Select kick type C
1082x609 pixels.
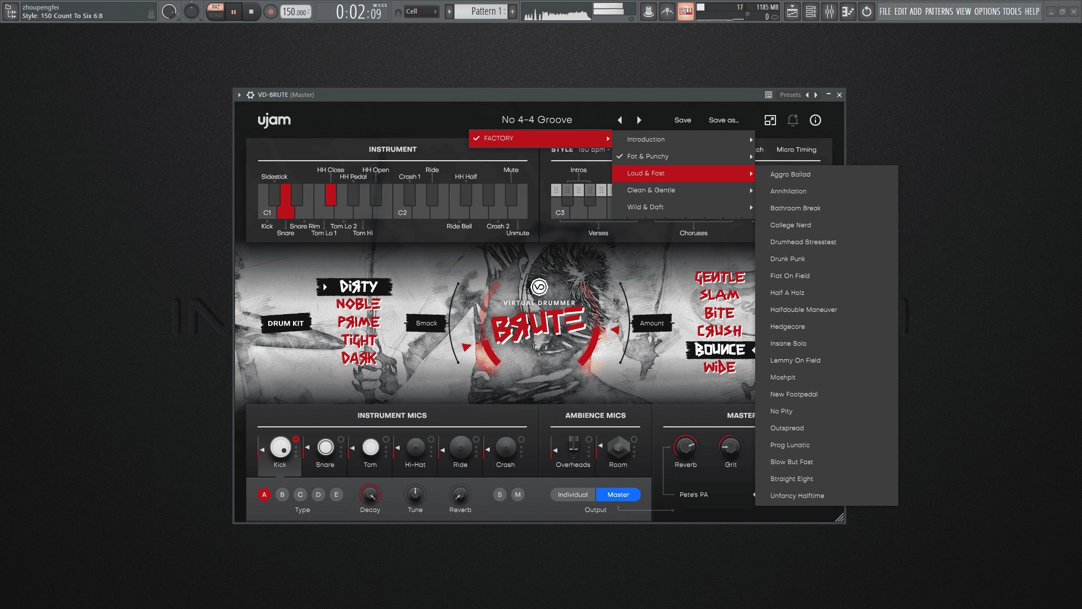(300, 495)
